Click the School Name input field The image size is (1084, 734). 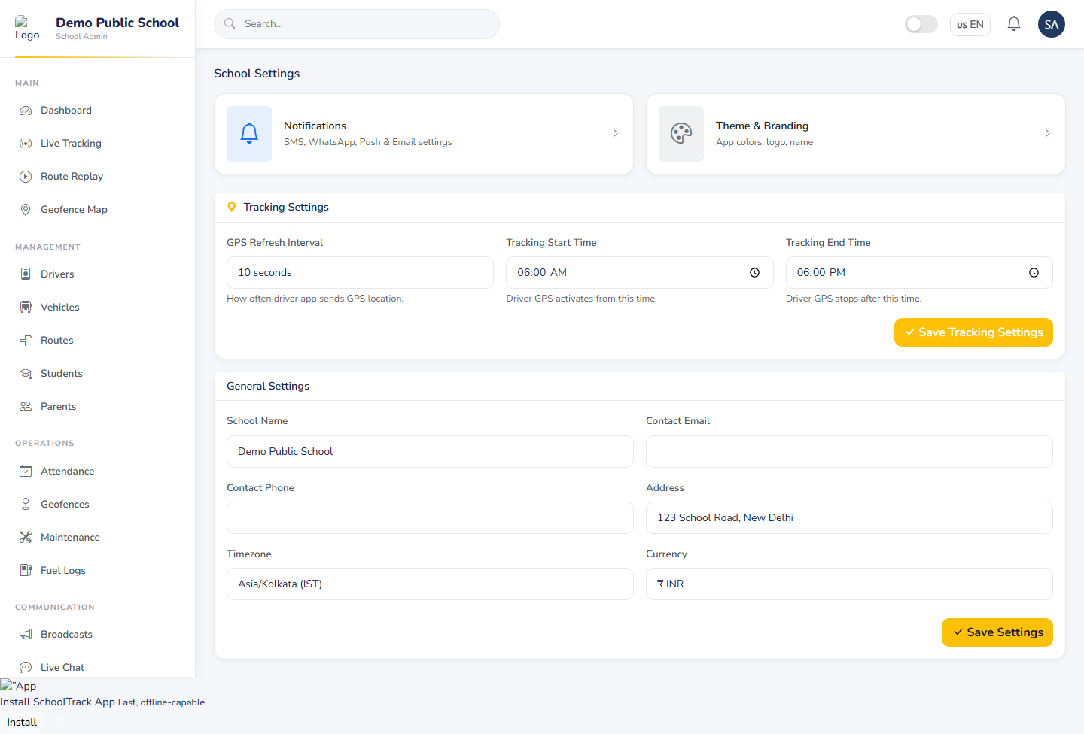tap(430, 452)
